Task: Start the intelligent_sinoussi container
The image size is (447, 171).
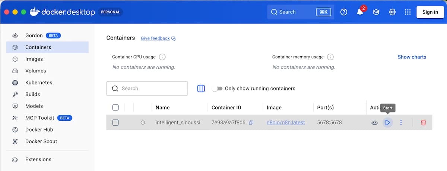Action: click(387, 122)
